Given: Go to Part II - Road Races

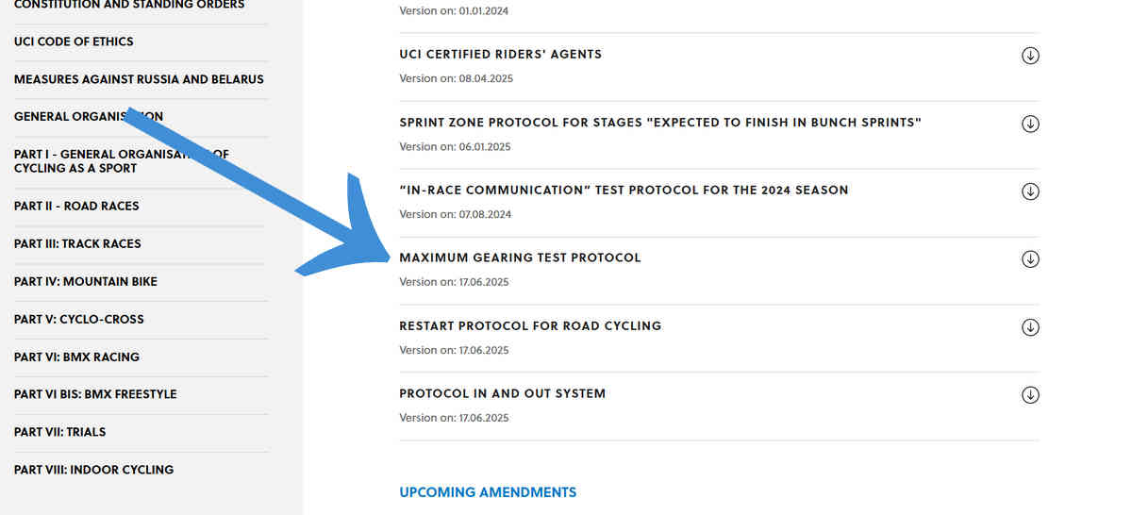Looking at the screenshot, I should pos(76,206).
